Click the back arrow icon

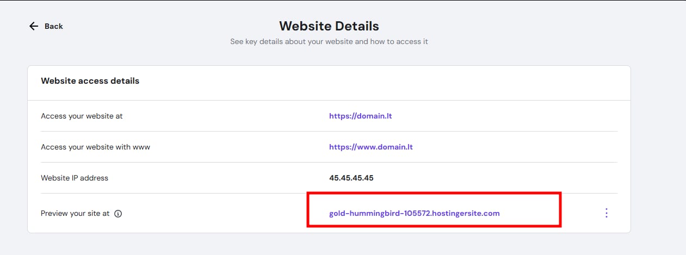(x=34, y=26)
